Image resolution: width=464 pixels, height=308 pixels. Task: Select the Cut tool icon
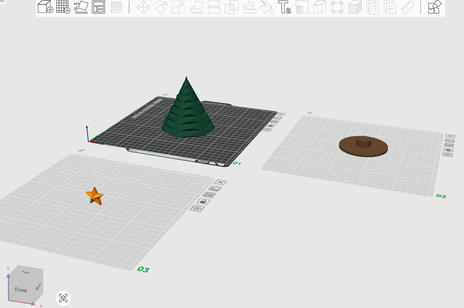click(x=214, y=7)
